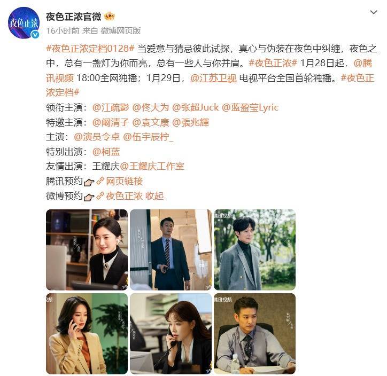Click the chain icon before 网页链接
This screenshot has height=376, width=387.
point(100,181)
